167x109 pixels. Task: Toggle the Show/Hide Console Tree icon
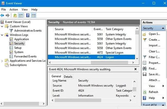[21, 15]
